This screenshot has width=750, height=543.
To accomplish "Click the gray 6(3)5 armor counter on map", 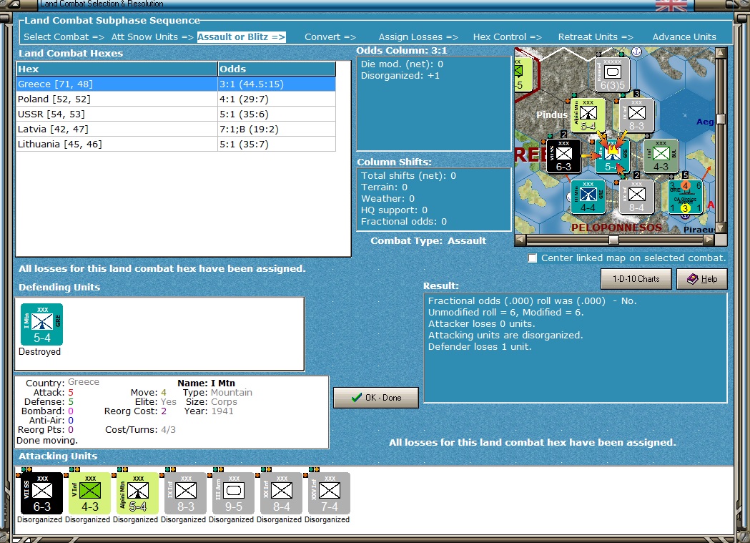I will pos(612,74).
